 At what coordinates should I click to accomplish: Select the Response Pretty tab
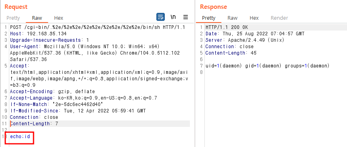209,18
